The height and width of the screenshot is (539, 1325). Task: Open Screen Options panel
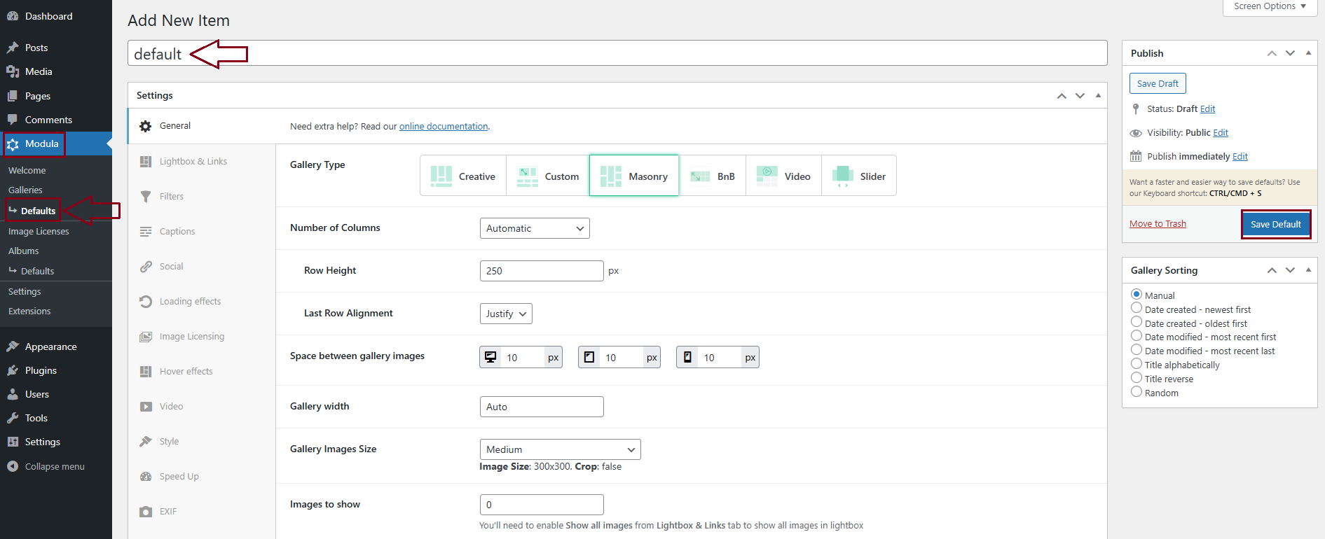pos(1270,6)
